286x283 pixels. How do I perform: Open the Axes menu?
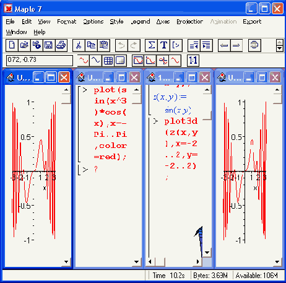163,22
